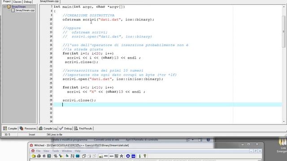Close the Witched window
The width and height of the screenshot is (287, 161).
coord(257,144)
